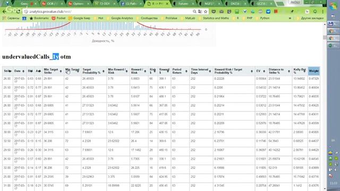This screenshot has width=340, height=191.
Task: Sort by Reward Risk / Target Probability % column
Action: tap(234, 71)
